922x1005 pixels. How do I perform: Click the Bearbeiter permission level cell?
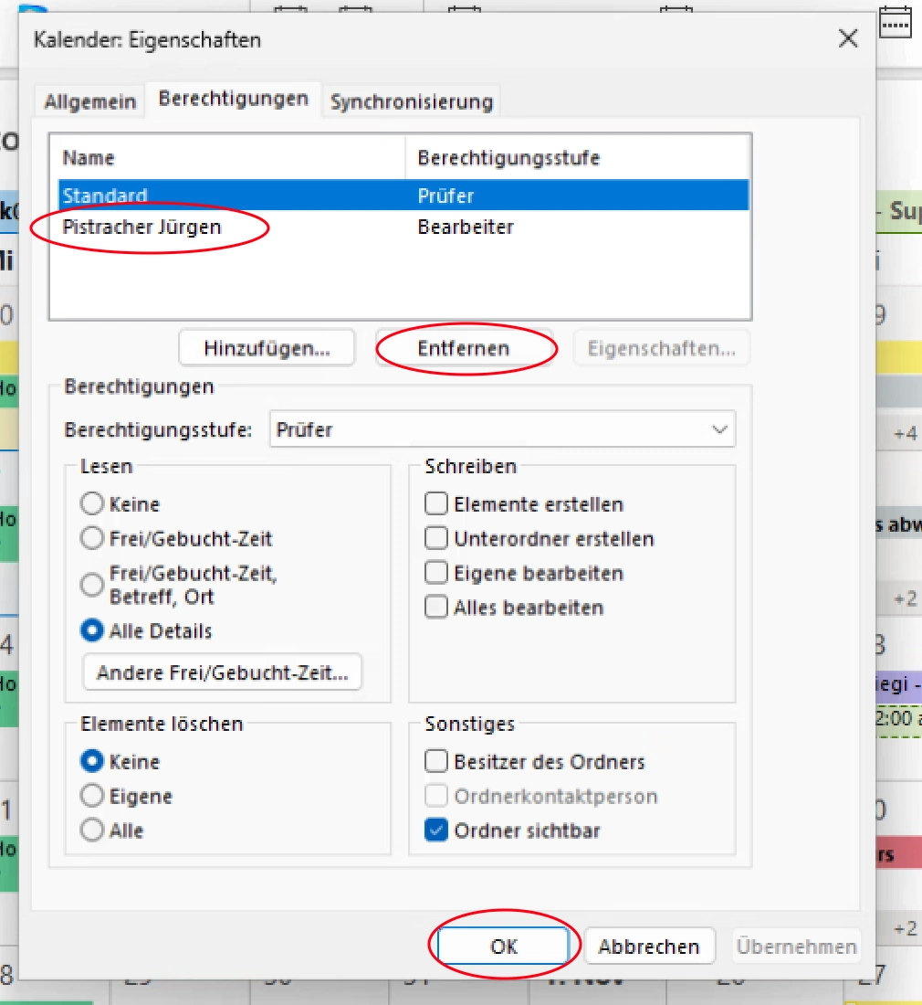click(x=466, y=227)
